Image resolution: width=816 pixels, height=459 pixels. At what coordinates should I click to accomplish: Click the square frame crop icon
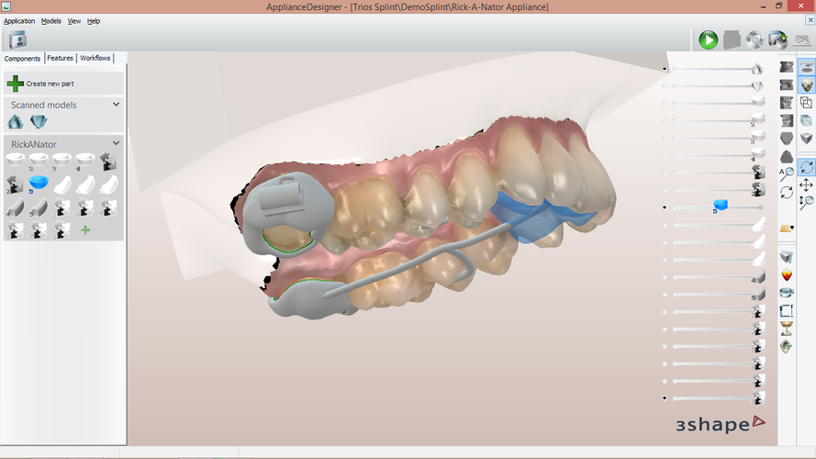point(787,310)
